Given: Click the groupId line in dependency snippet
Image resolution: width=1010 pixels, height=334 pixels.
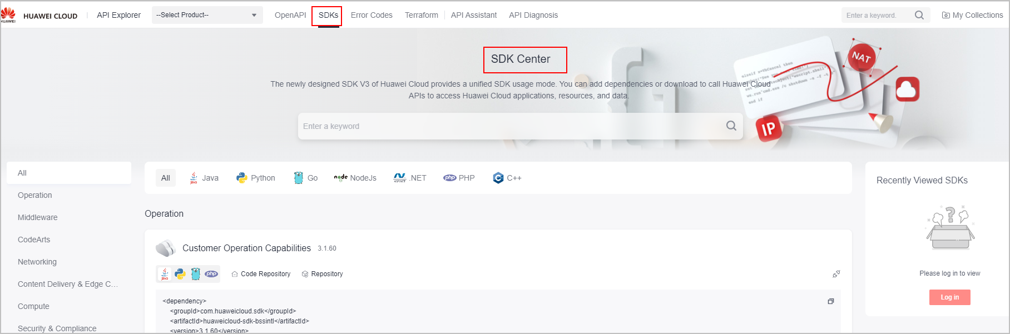Looking at the screenshot, I should pyautogui.click(x=233, y=311).
